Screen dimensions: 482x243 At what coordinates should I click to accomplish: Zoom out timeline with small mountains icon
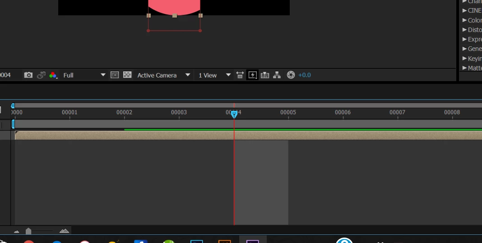[x=17, y=231]
